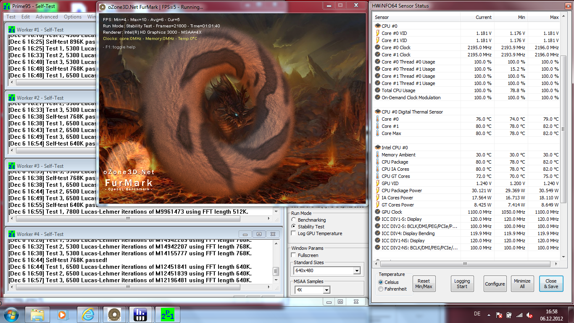Click the Reset Min/Max button
Image resolution: width=574 pixels, height=323 pixels.
coord(424,284)
